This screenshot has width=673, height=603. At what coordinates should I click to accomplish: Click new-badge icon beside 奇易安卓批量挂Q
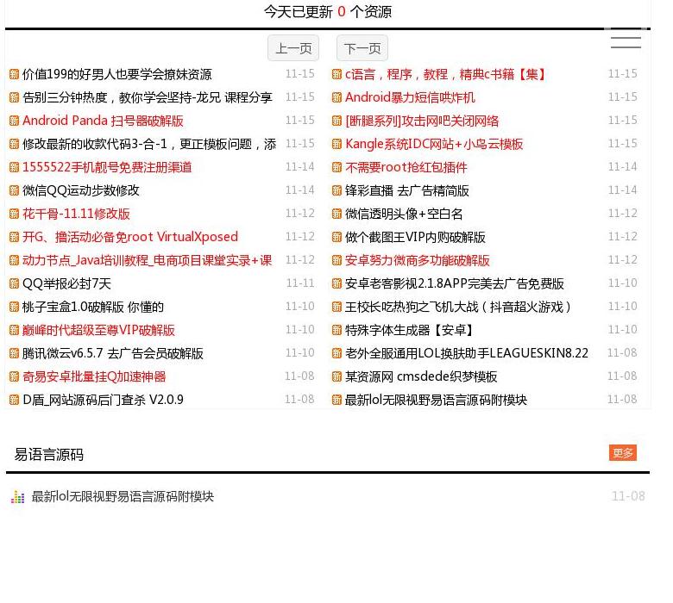point(14,376)
